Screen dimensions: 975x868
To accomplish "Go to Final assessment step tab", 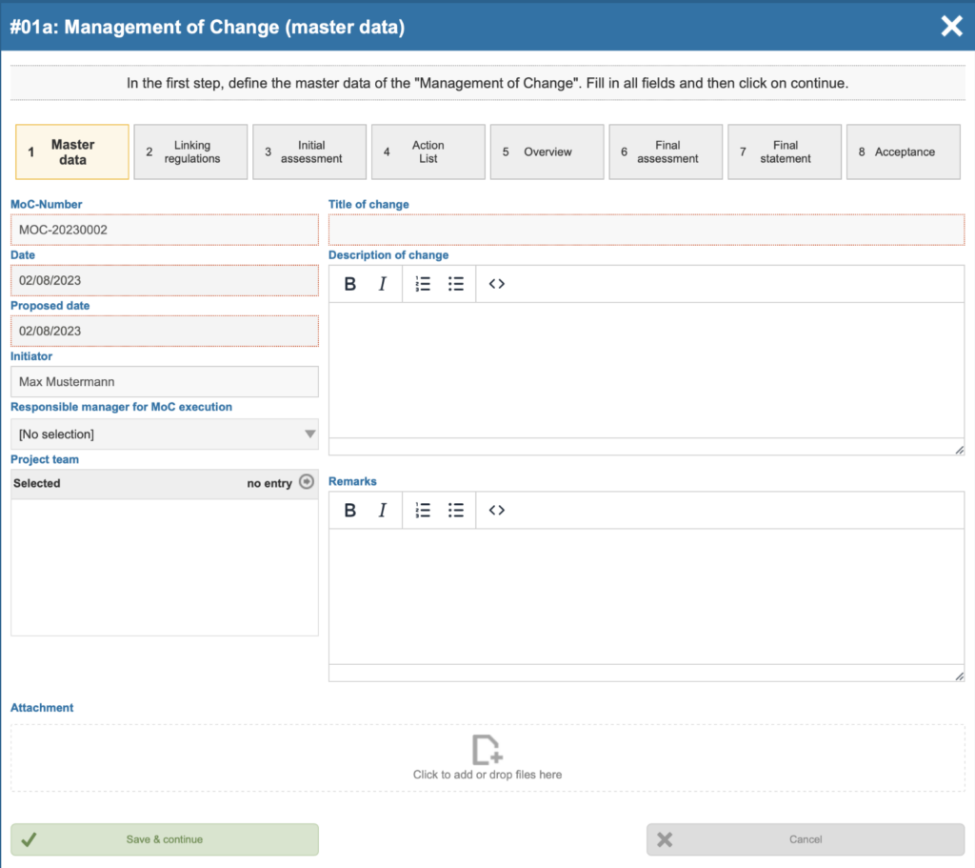I will pos(666,151).
